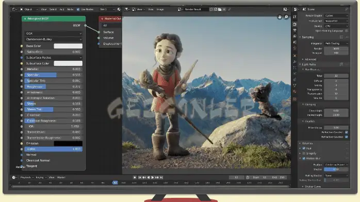Screen dimensions: 360x202
Task: Collapse the Principled BSDF node
Action: (x=25, y=19)
